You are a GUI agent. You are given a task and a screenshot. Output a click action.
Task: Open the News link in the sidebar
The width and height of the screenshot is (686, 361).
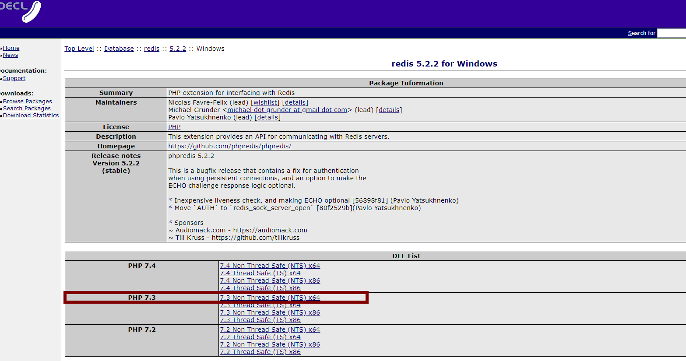pyautogui.click(x=11, y=55)
